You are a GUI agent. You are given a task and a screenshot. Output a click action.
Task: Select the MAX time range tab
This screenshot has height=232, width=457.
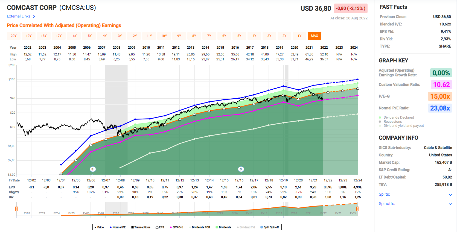(314, 36)
